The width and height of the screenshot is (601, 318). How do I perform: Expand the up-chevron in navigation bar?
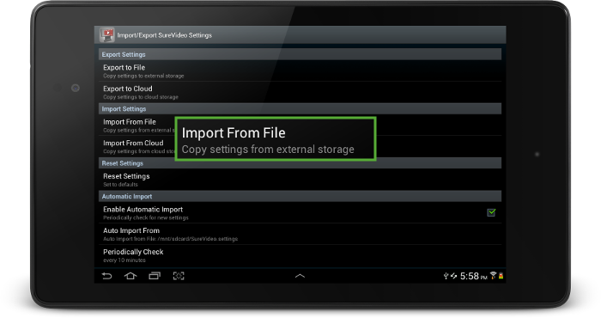[x=300, y=276]
